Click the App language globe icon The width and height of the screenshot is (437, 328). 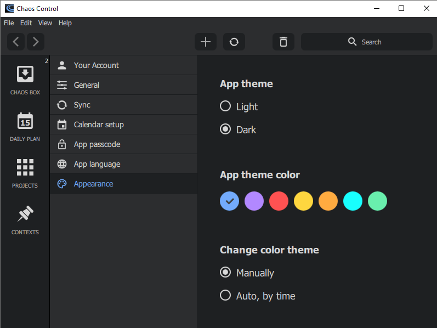coord(62,164)
